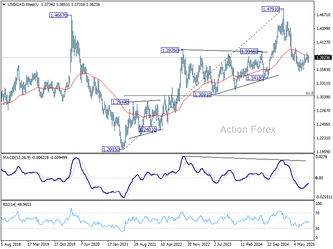Click the 7 Jun 2020 date marker
Screen dimensions: 333x249
tap(90, 244)
